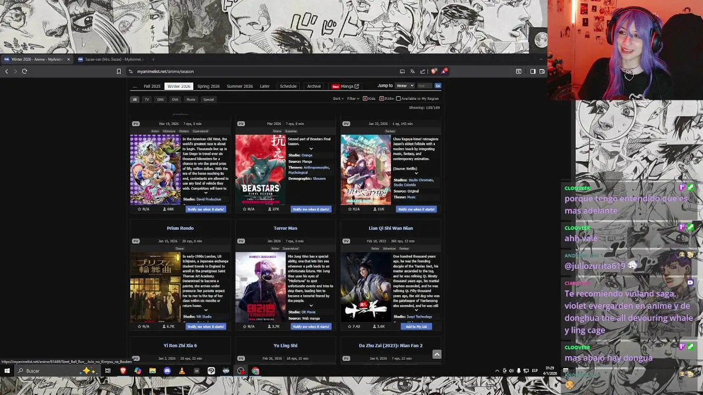
Task: Filter the list by ONA type
Action: click(160, 99)
